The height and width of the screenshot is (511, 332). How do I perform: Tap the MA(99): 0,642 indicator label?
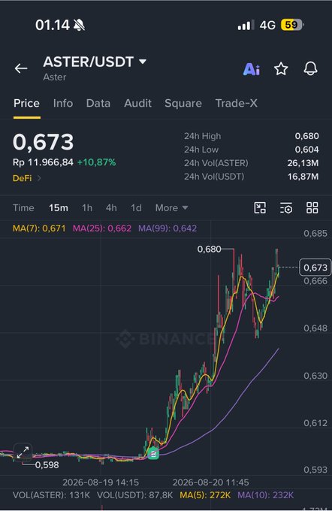pos(168,228)
